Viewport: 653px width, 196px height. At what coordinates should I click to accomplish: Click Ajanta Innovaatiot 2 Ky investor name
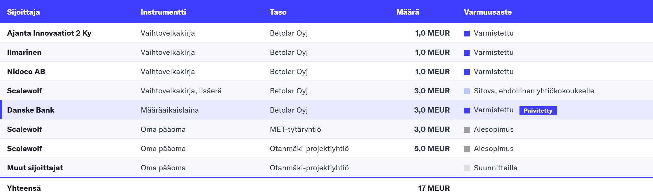pos(49,33)
